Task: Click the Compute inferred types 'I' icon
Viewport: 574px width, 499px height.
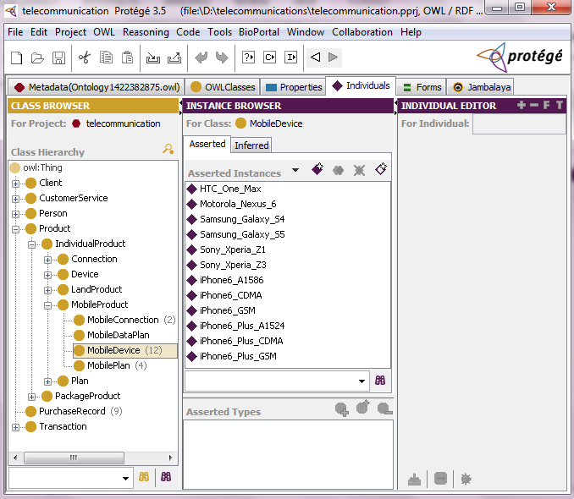Action: coord(291,58)
